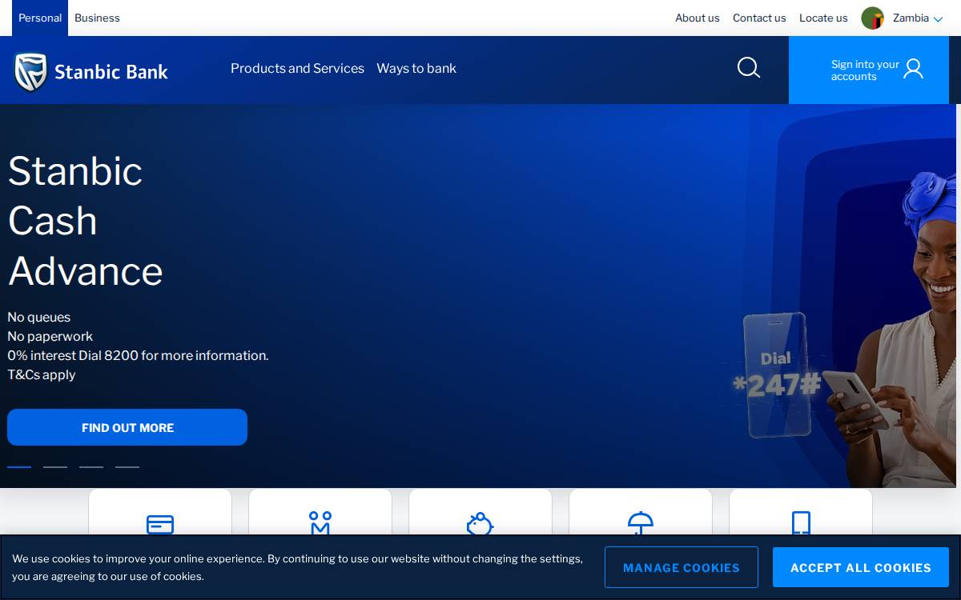The image size is (961, 600).
Task: Click the Zambia flag icon
Action: (872, 18)
